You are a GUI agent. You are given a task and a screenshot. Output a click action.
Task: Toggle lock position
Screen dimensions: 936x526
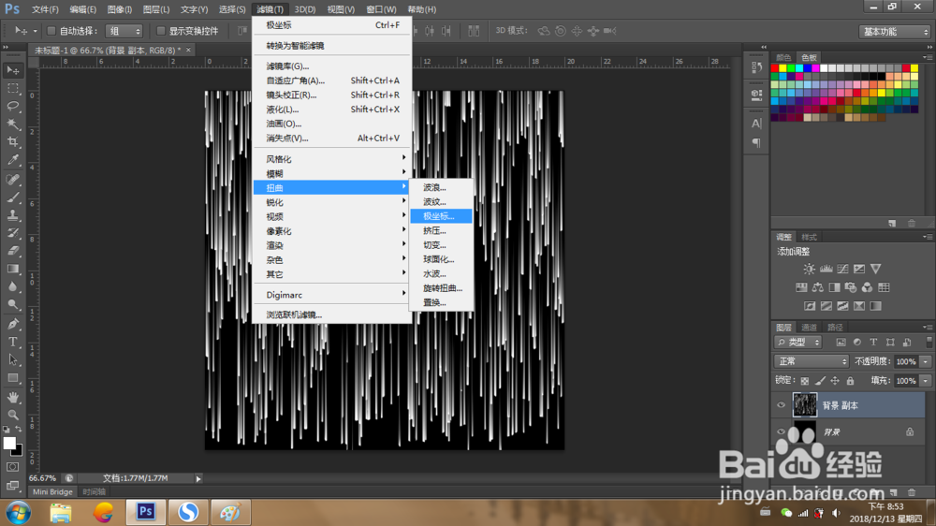click(835, 380)
